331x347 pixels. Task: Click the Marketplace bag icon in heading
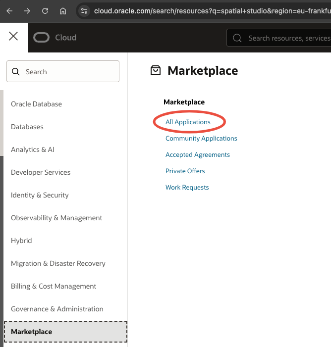[156, 71]
